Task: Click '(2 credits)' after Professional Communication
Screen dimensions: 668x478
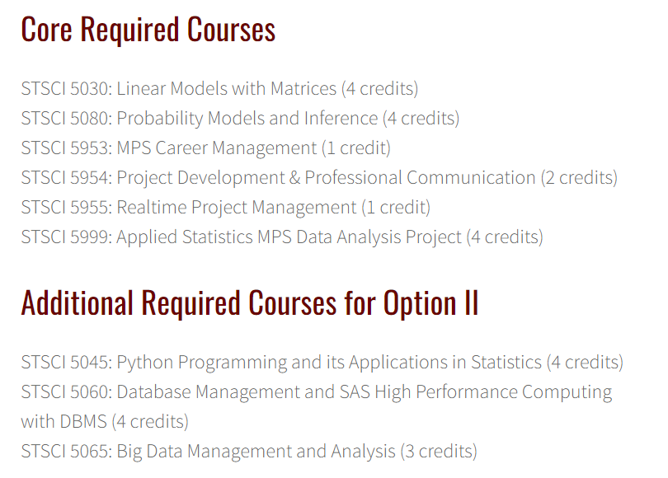Action: [x=580, y=178]
